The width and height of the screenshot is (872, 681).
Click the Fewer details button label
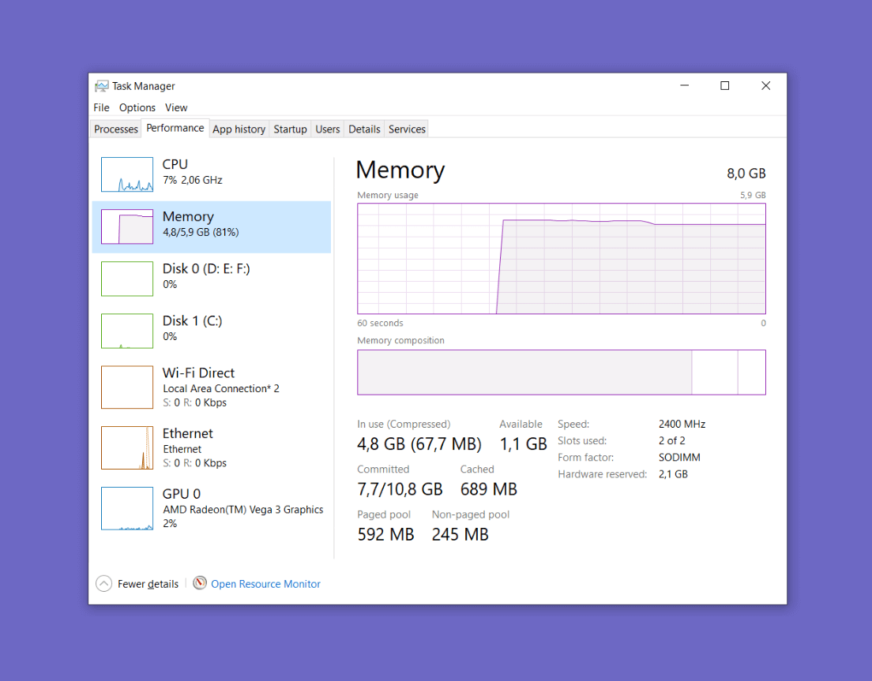pos(148,584)
